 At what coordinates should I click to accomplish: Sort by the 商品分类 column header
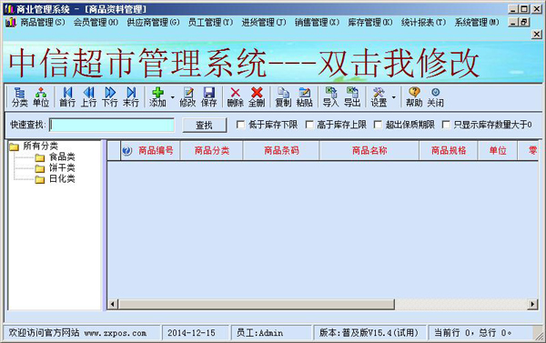212,150
